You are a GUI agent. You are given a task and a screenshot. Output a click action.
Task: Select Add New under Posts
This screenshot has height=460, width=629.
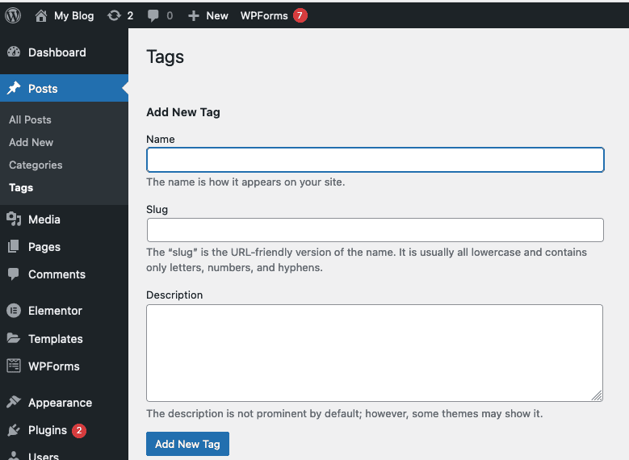coord(31,142)
